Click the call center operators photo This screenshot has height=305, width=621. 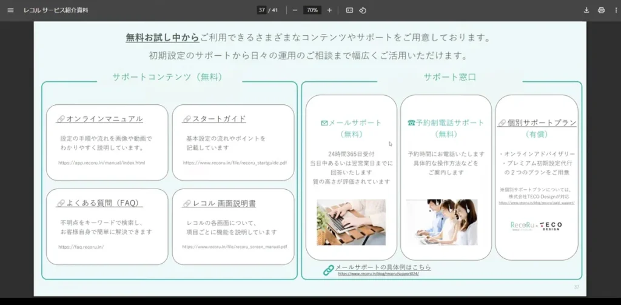(x=446, y=222)
